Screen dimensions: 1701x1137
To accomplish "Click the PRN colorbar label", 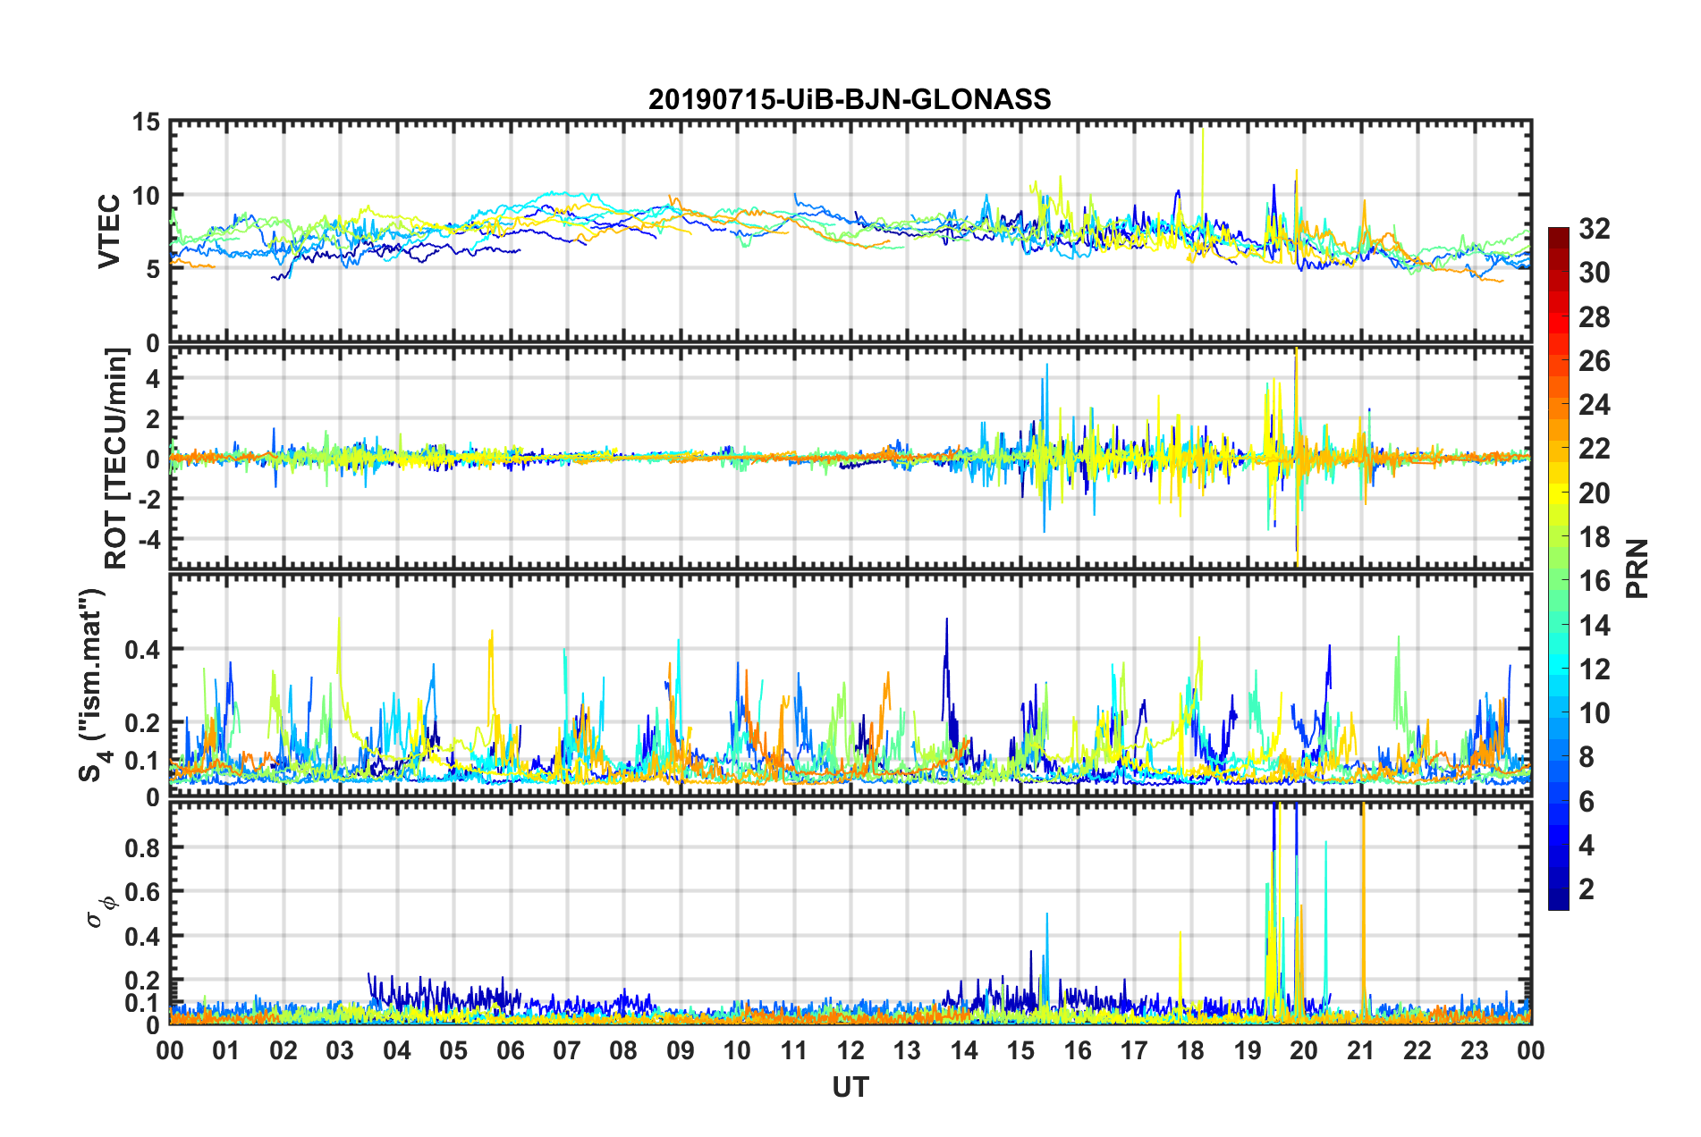I will 1638,568.
